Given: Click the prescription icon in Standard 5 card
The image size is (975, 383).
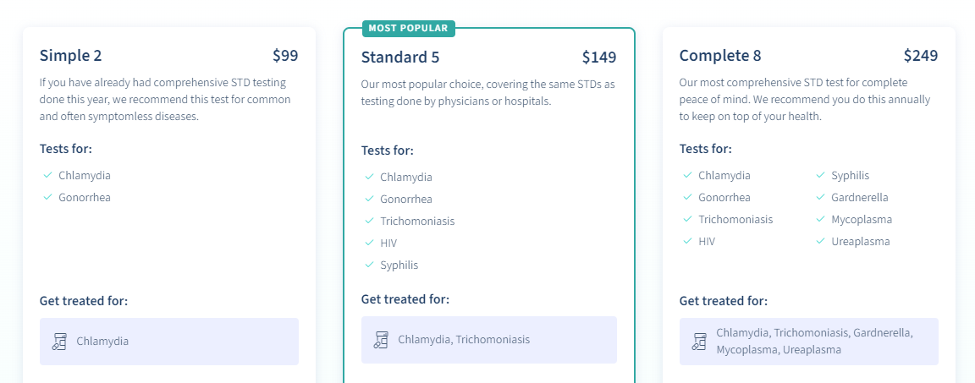Looking at the screenshot, I should pos(381,340).
